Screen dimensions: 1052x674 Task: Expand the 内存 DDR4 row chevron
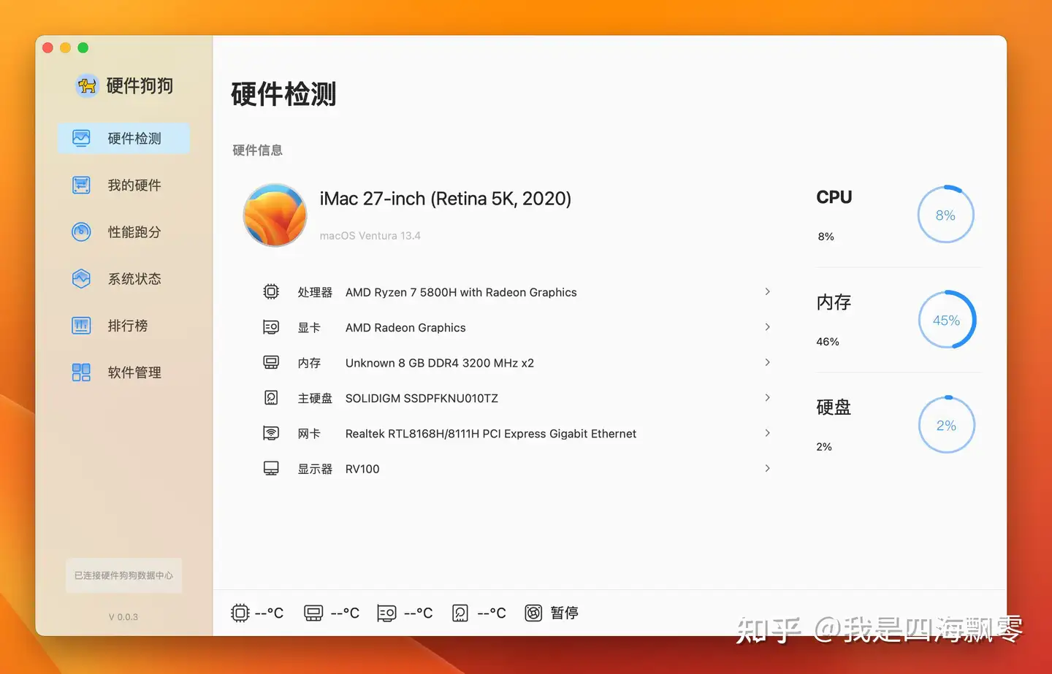(767, 362)
